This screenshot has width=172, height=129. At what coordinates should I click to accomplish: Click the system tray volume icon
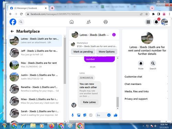[155, 126]
